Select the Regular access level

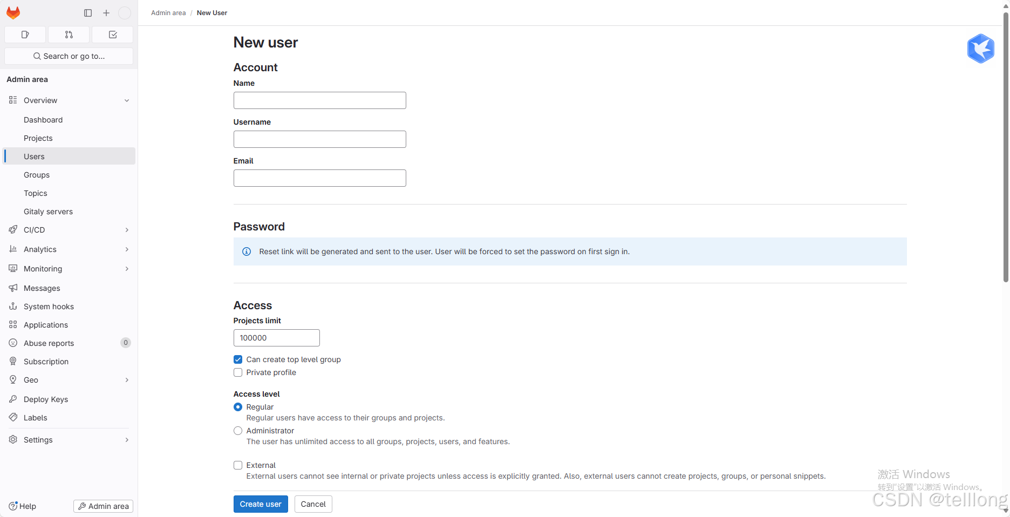click(238, 407)
